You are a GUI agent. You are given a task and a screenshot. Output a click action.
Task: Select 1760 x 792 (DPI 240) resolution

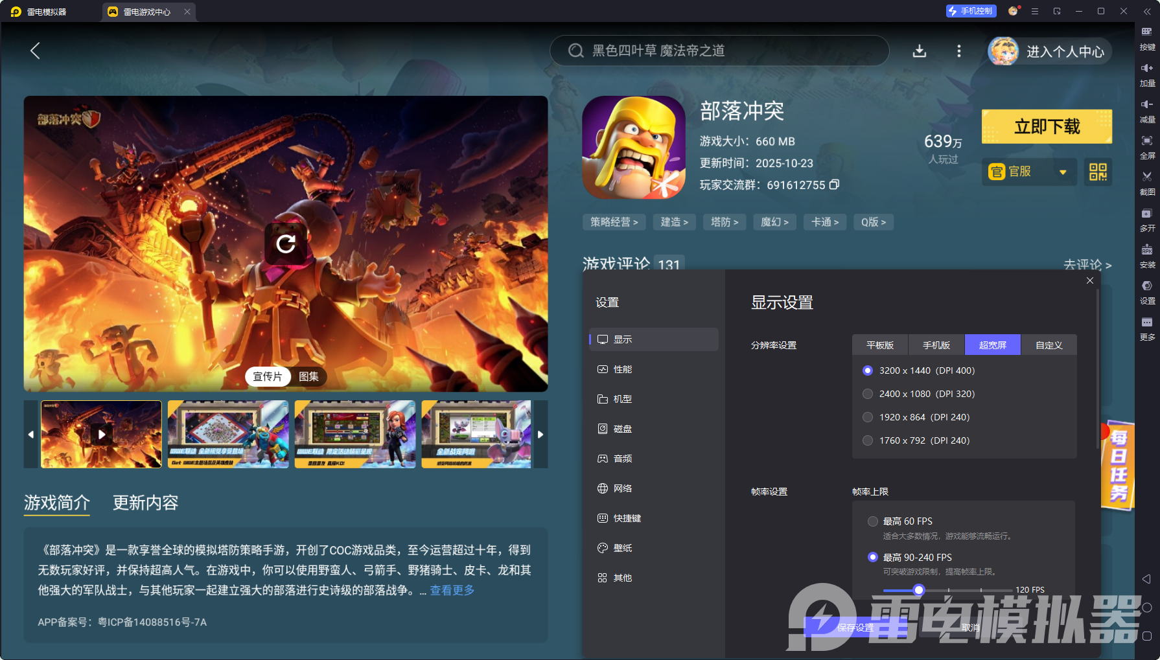[x=916, y=440]
